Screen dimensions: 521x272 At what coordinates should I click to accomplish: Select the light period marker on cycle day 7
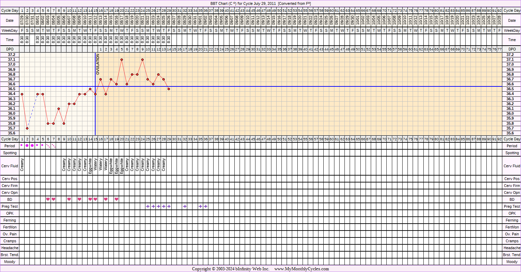coord(53,146)
